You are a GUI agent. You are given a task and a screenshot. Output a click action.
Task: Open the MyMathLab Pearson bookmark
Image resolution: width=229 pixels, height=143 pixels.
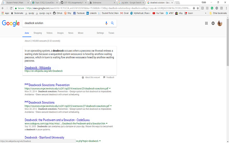pos(140,13)
